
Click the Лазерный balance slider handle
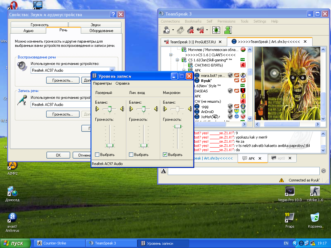[x=110, y=109]
